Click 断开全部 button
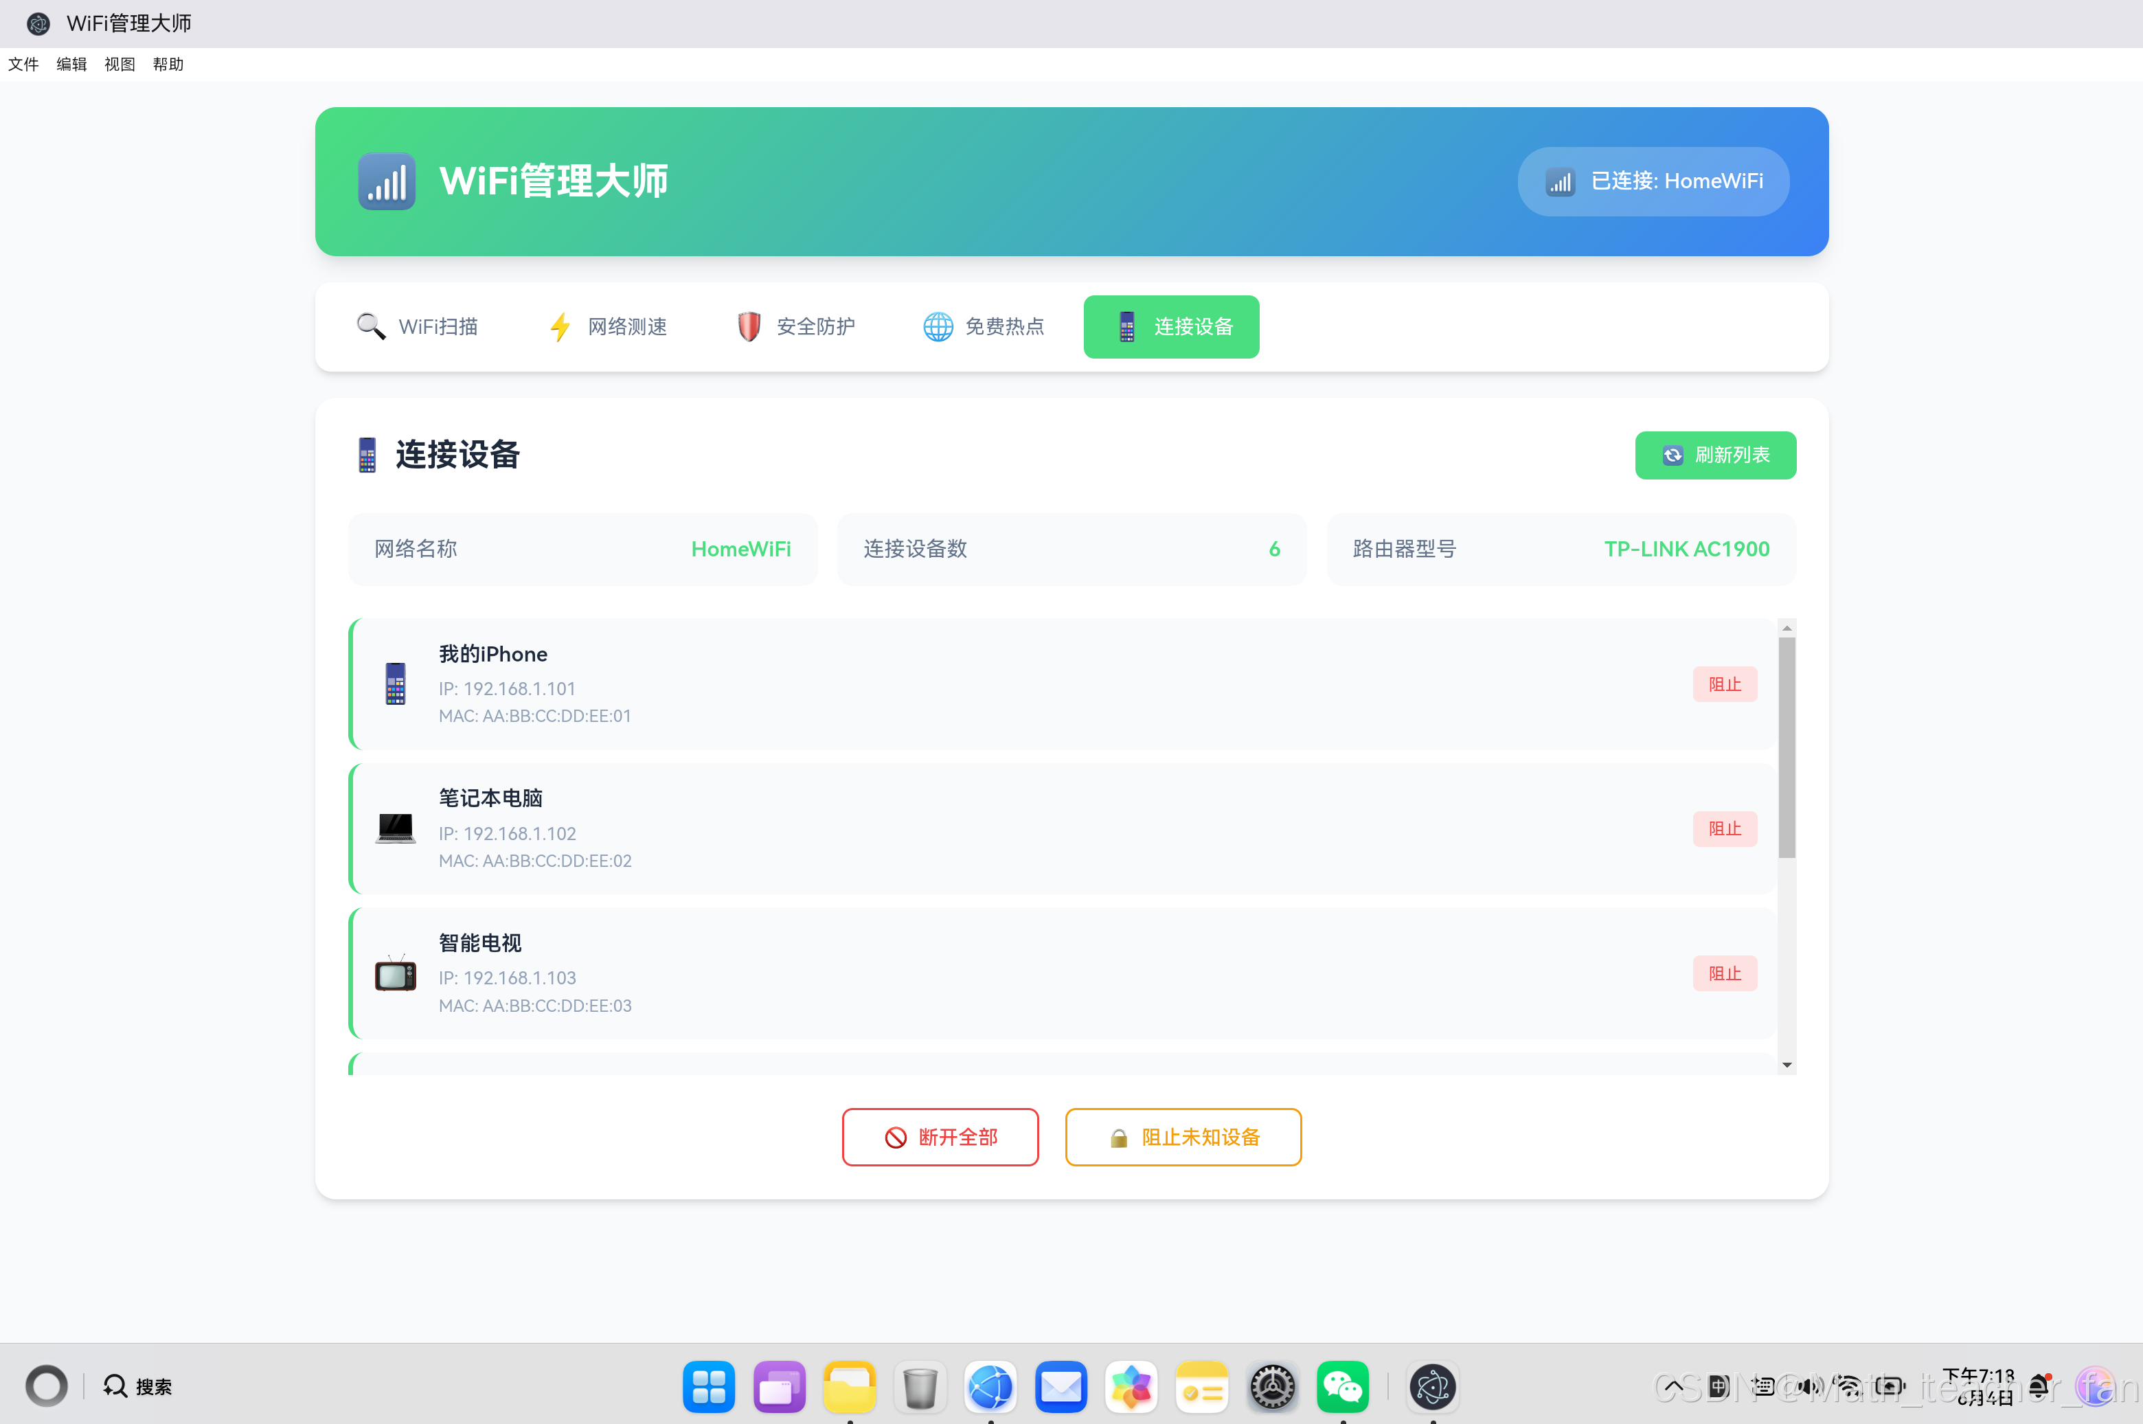2143x1424 pixels. point(940,1137)
